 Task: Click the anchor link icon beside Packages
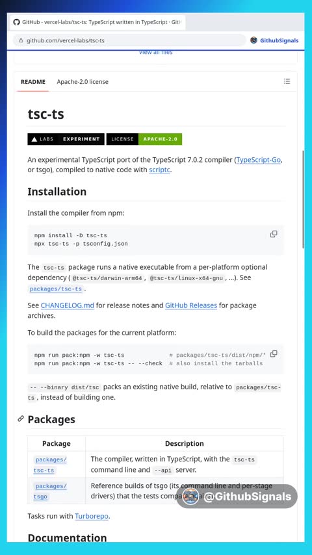(x=21, y=419)
